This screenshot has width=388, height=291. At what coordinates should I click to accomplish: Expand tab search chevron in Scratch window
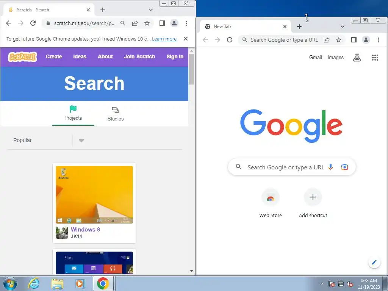151,10
